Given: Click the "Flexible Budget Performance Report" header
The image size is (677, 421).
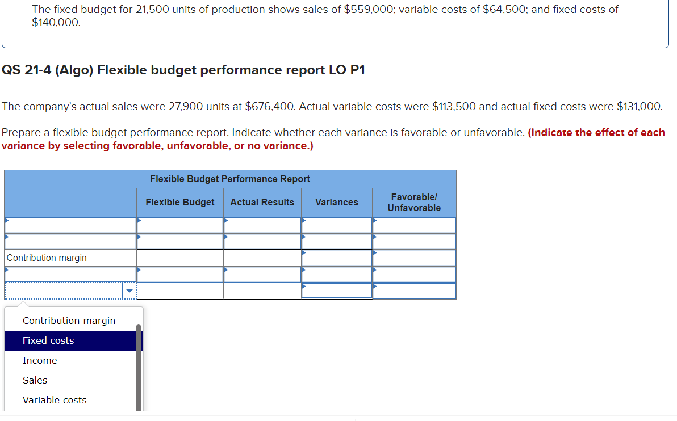Looking at the screenshot, I should click(230, 179).
